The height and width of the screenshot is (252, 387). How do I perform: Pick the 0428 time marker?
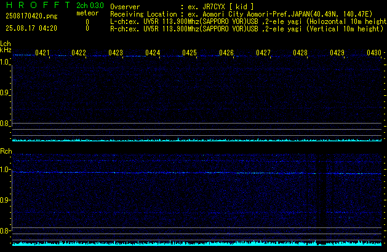click(300, 53)
